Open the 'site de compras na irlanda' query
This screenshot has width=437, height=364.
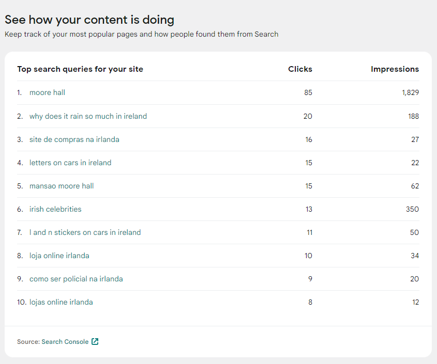tap(74, 139)
